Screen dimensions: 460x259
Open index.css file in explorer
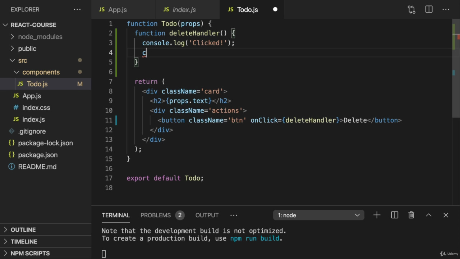coord(36,108)
